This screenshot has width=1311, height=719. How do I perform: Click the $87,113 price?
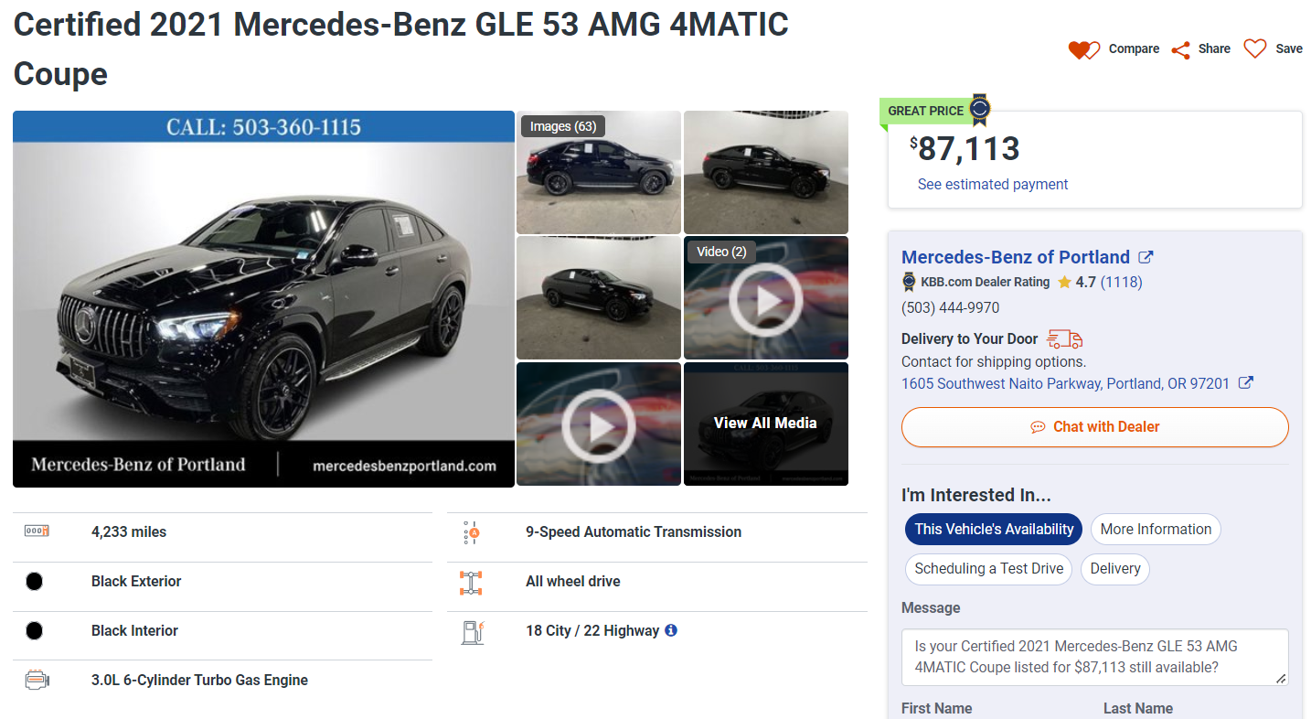[x=965, y=148]
